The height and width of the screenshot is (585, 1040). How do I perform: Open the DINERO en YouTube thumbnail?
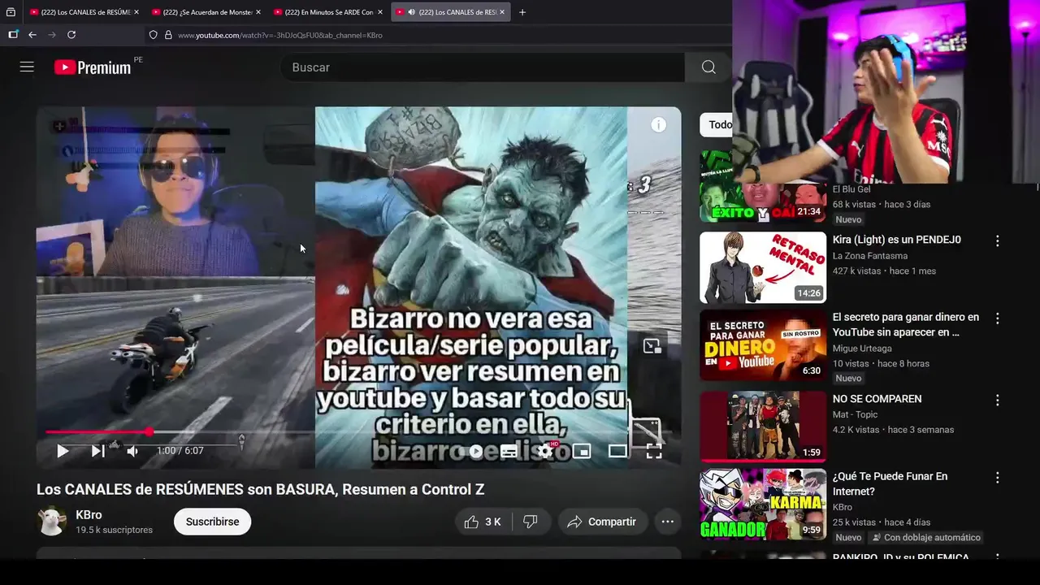(763, 345)
